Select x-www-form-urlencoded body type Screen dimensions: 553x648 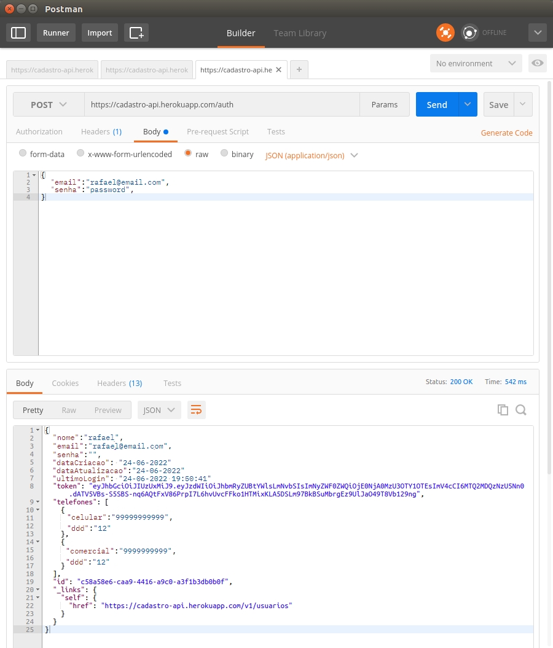pyautogui.click(x=80, y=153)
